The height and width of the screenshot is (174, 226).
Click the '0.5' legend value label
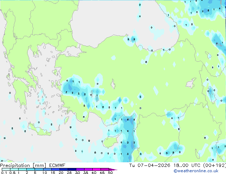pyautogui.click(x=12, y=173)
